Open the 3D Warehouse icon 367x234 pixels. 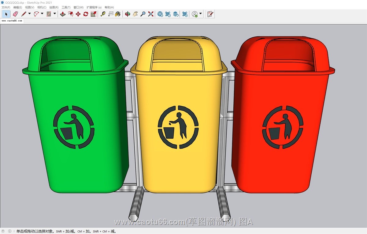[160, 14]
